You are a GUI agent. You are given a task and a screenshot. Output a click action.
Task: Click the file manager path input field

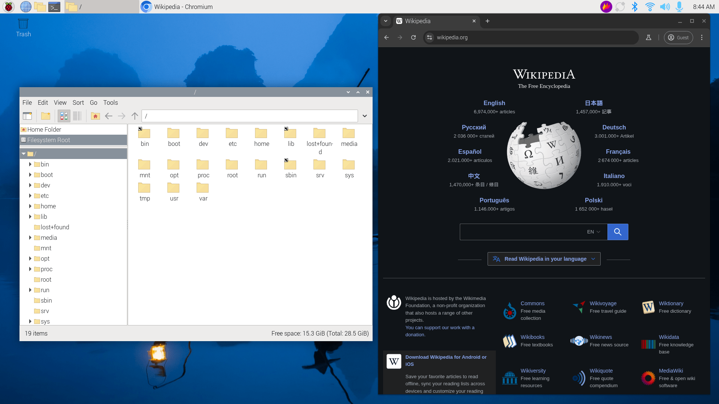click(250, 116)
